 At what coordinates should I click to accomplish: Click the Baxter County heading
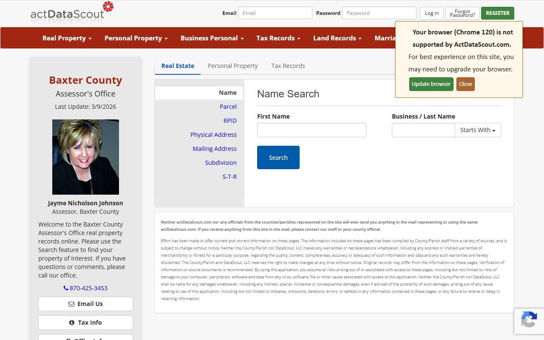click(x=85, y=80)
